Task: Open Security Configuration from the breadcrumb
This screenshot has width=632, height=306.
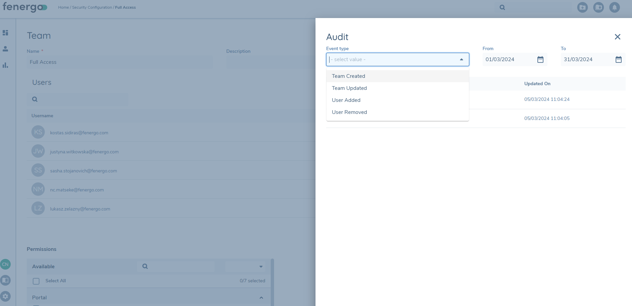Action: coord(92,7)
